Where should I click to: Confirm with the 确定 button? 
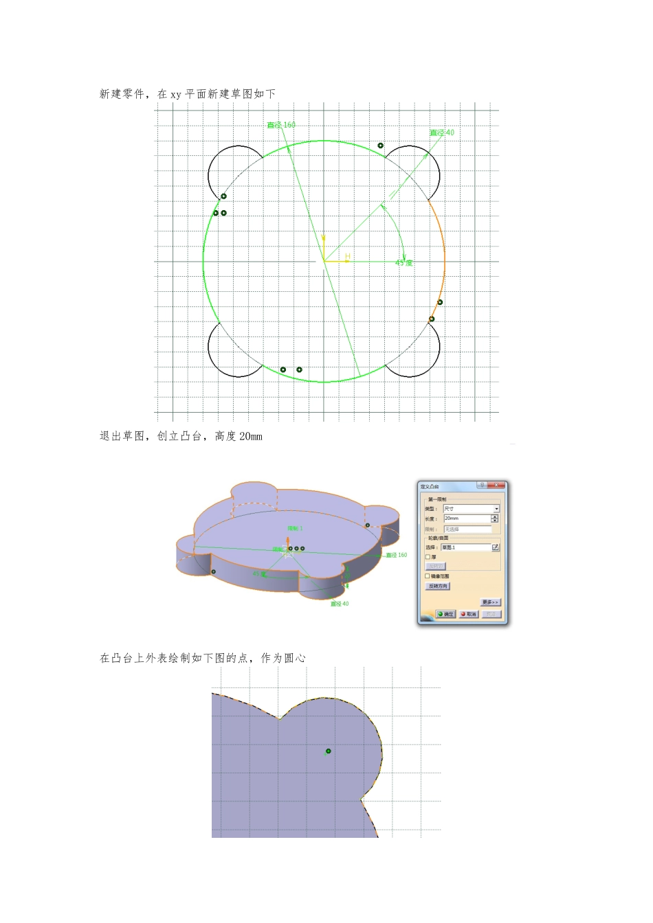446,614
